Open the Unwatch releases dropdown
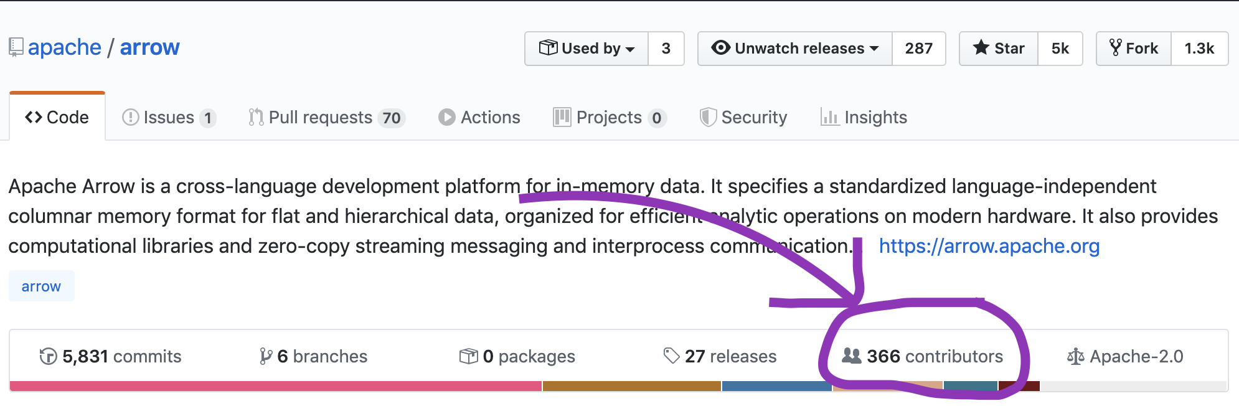The image size is (1239, 406). (x=795, y=49)
